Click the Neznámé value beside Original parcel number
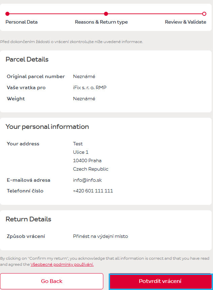The height and width of the screenshot is (290, 213). click(x=84, y=77)
